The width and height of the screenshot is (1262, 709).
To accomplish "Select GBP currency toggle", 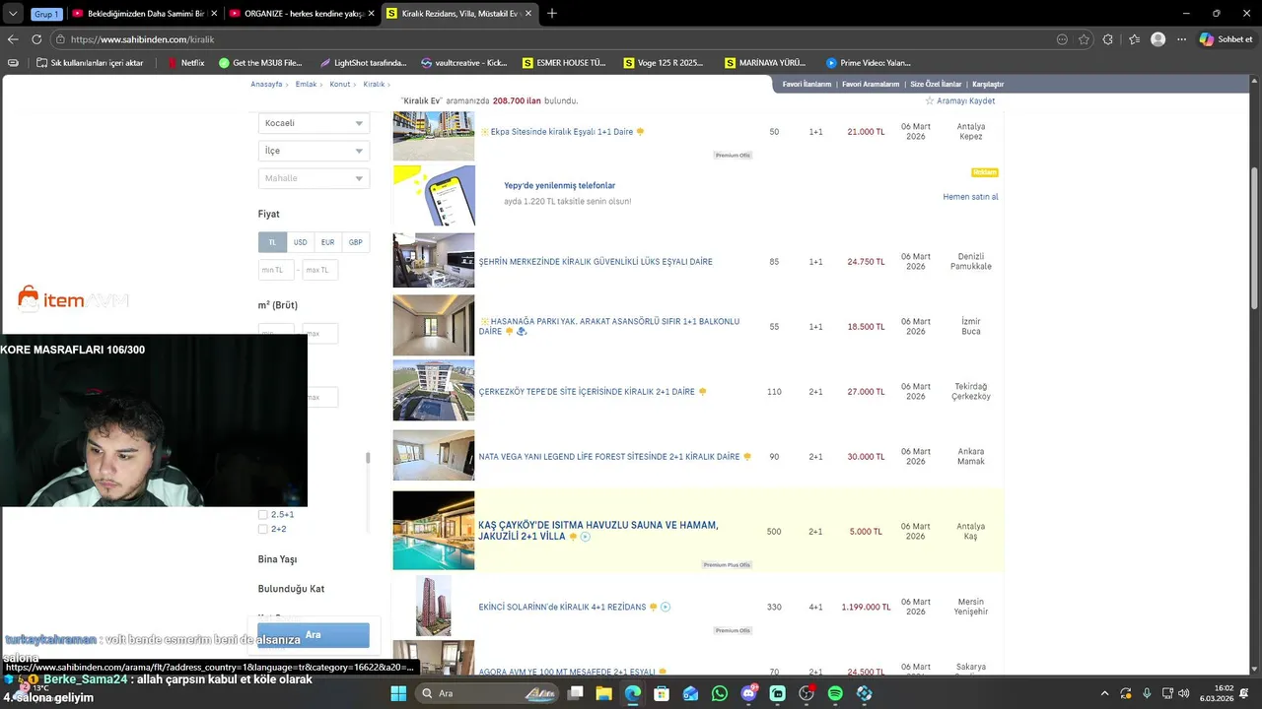I will [355, 242].
